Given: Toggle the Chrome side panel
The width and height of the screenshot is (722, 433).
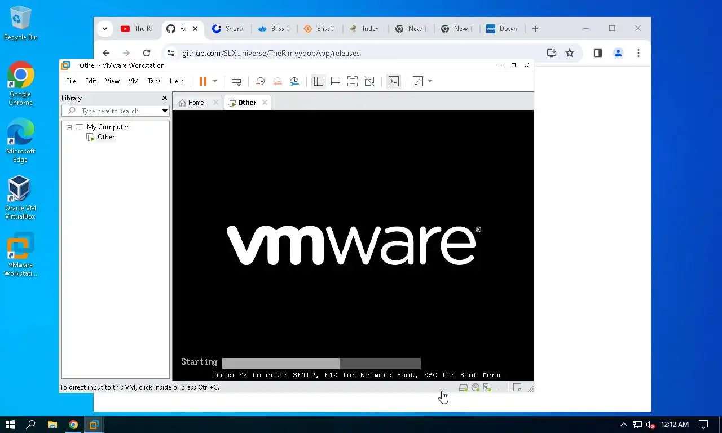Looking at the screenshot, I should tap(597, 53).
